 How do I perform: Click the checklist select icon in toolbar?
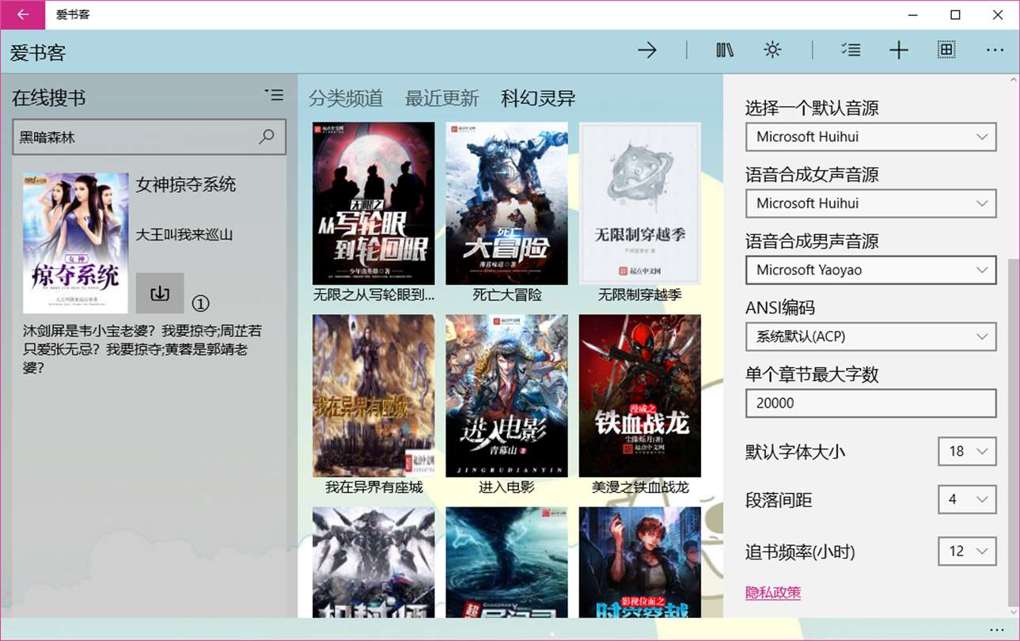[851, 50]
